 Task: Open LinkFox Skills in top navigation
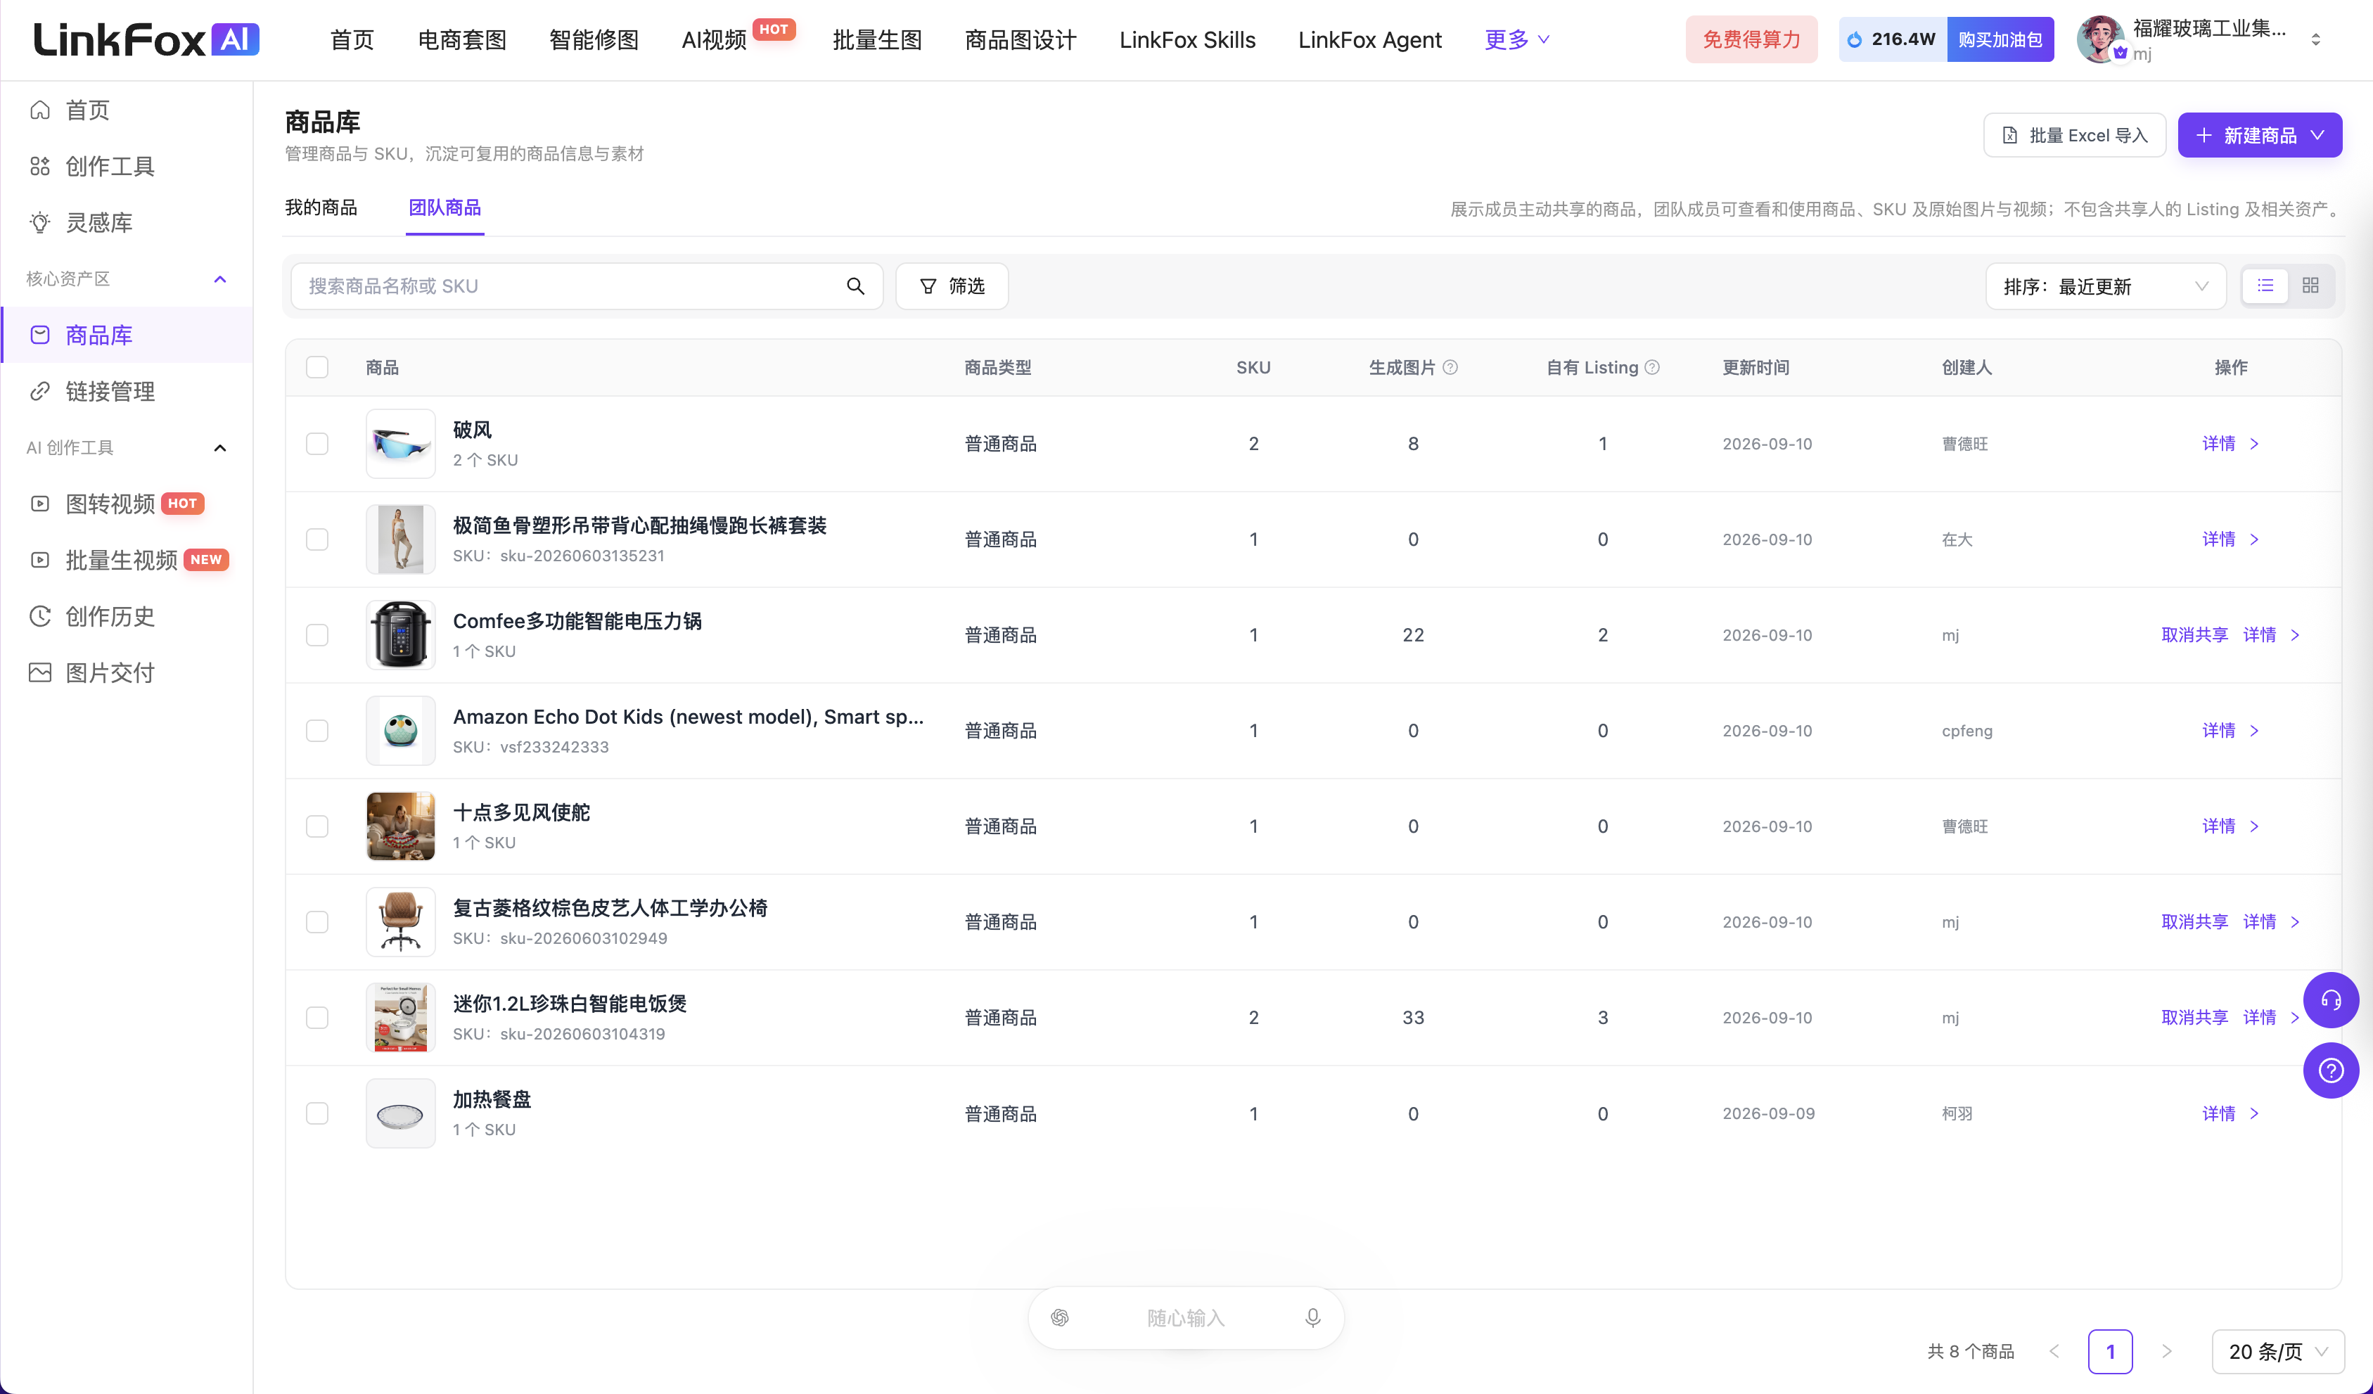(1187, 39)
